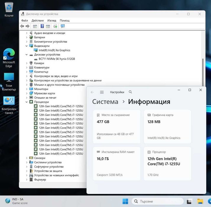Click the Scan for hardware changes monitor icon
The image size is (211, 207).
coord(63,26)
